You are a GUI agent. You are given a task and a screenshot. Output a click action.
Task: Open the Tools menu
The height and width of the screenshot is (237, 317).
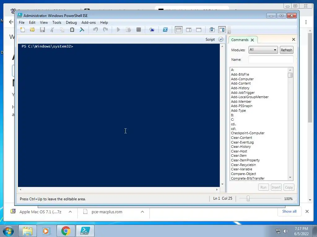(57, 22)
